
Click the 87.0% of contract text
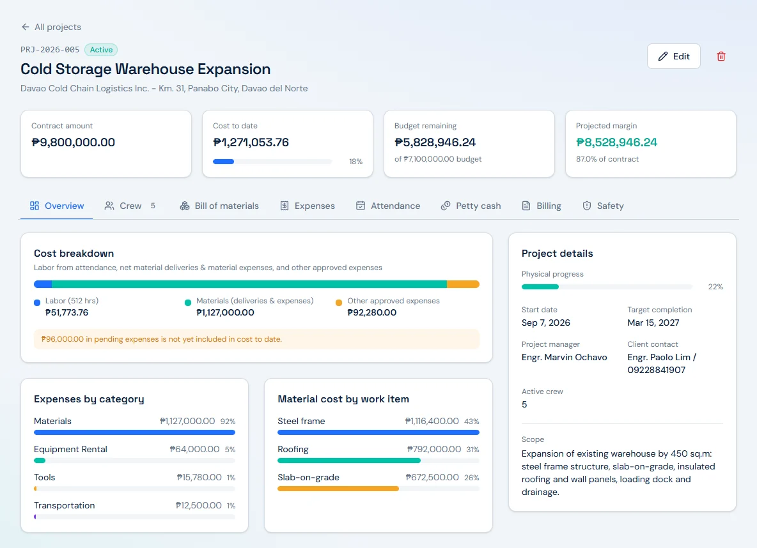pos(607,159)
